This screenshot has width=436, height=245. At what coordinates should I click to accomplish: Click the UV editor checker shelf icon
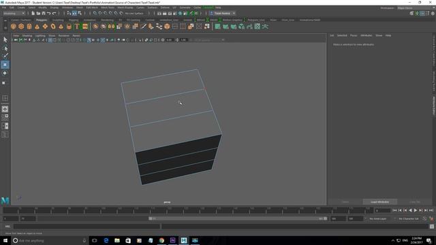pos(258,27)
